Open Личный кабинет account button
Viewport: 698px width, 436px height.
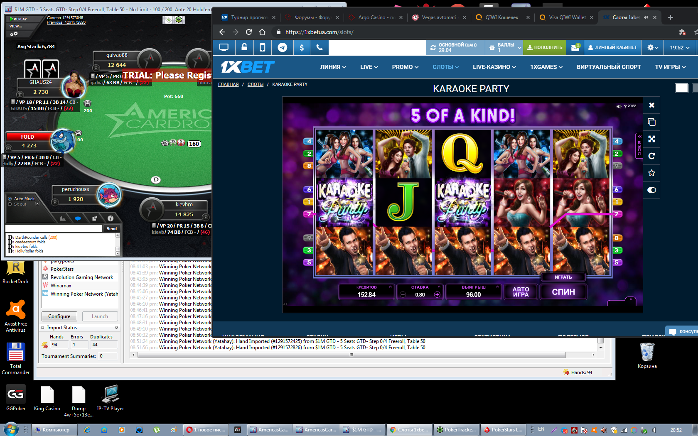[x=612, y=47]
